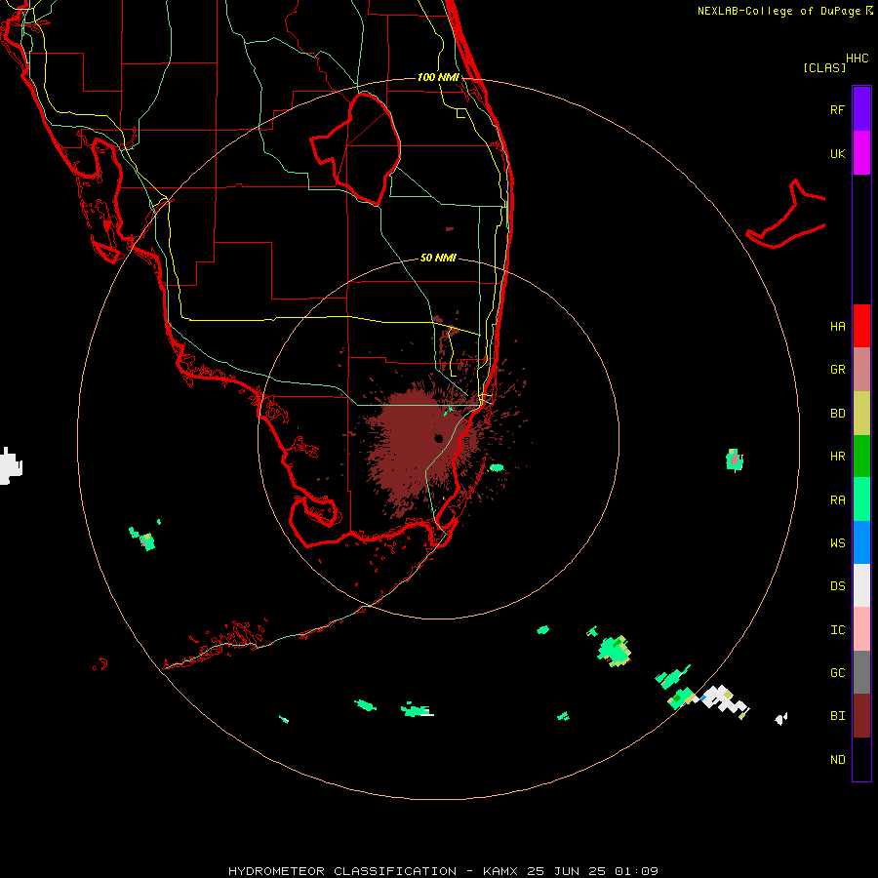Select the gray GC legend swatch
Image resolution: width=878 pixels, height=878 pixels.
click(861, 672)
